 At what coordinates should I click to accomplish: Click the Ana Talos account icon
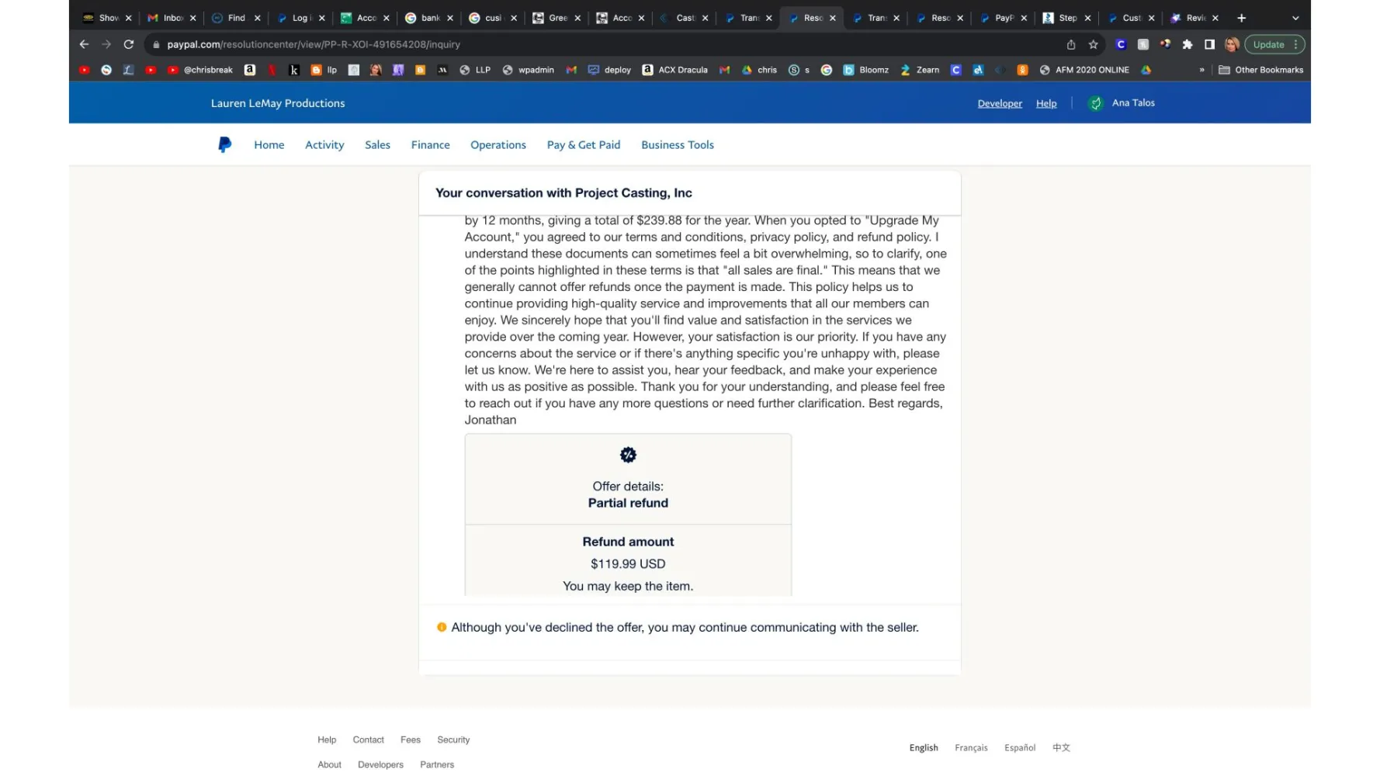pos(1095,103)
